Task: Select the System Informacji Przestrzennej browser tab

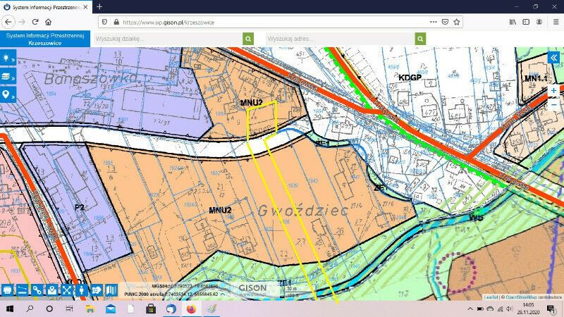Action: (46, 7)
